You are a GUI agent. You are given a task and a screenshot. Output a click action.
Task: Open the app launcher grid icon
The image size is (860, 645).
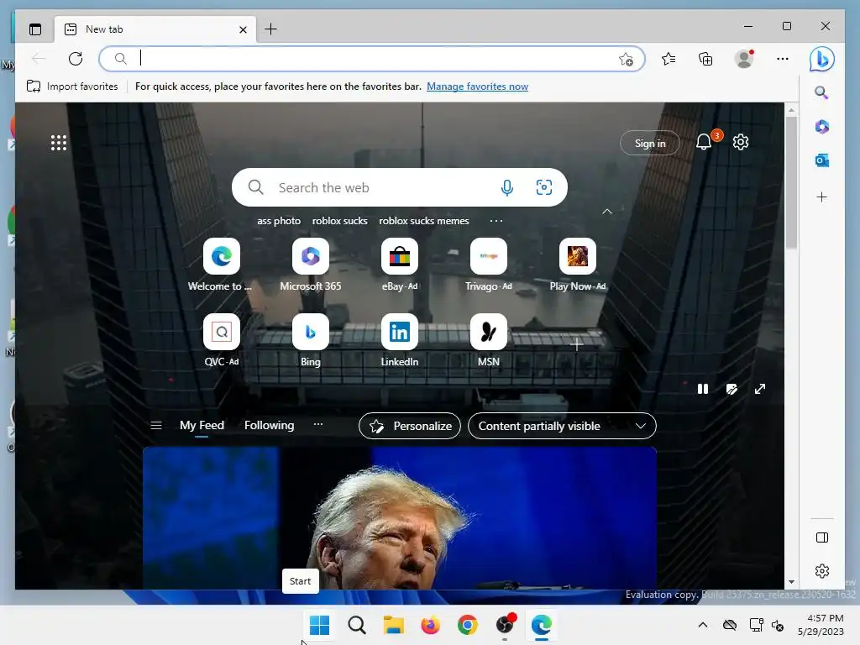coord(59,143)
